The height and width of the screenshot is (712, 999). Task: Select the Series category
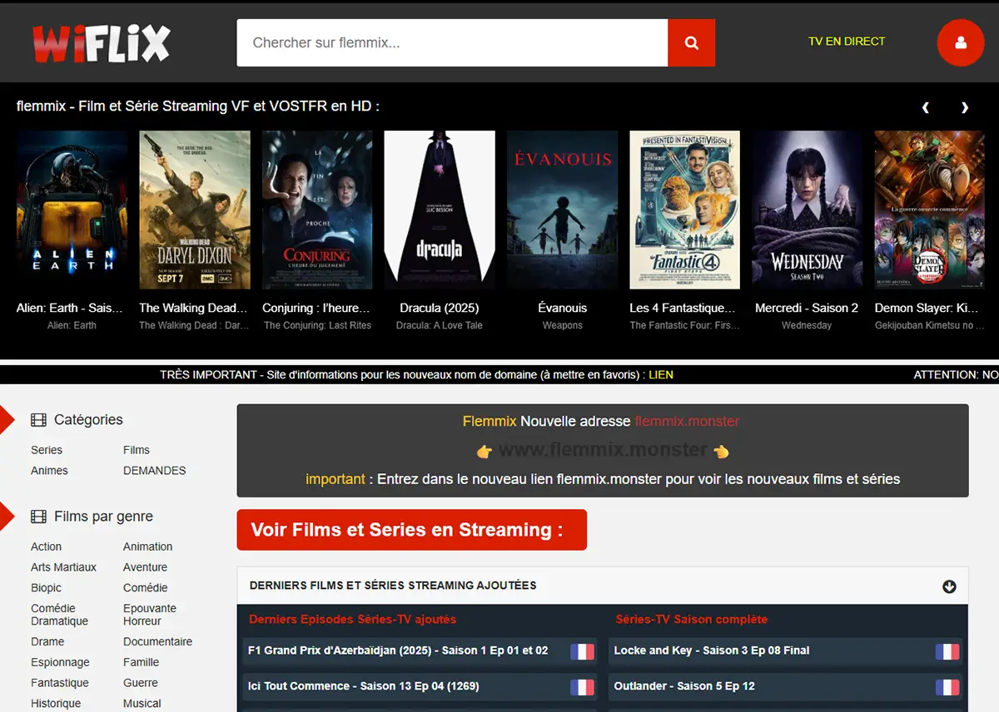(x=47, y=450)
